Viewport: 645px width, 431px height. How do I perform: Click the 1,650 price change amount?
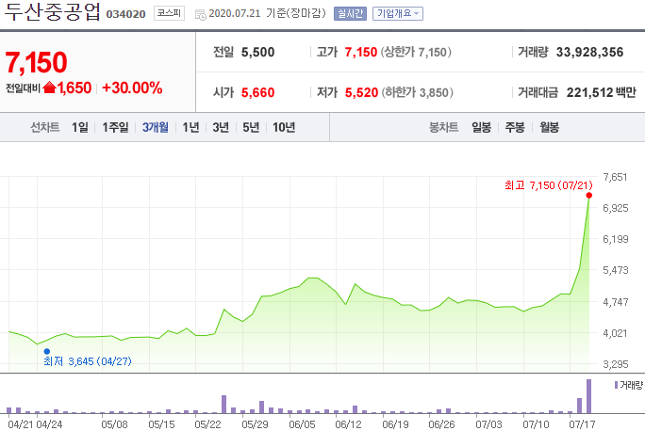point(74,88)
